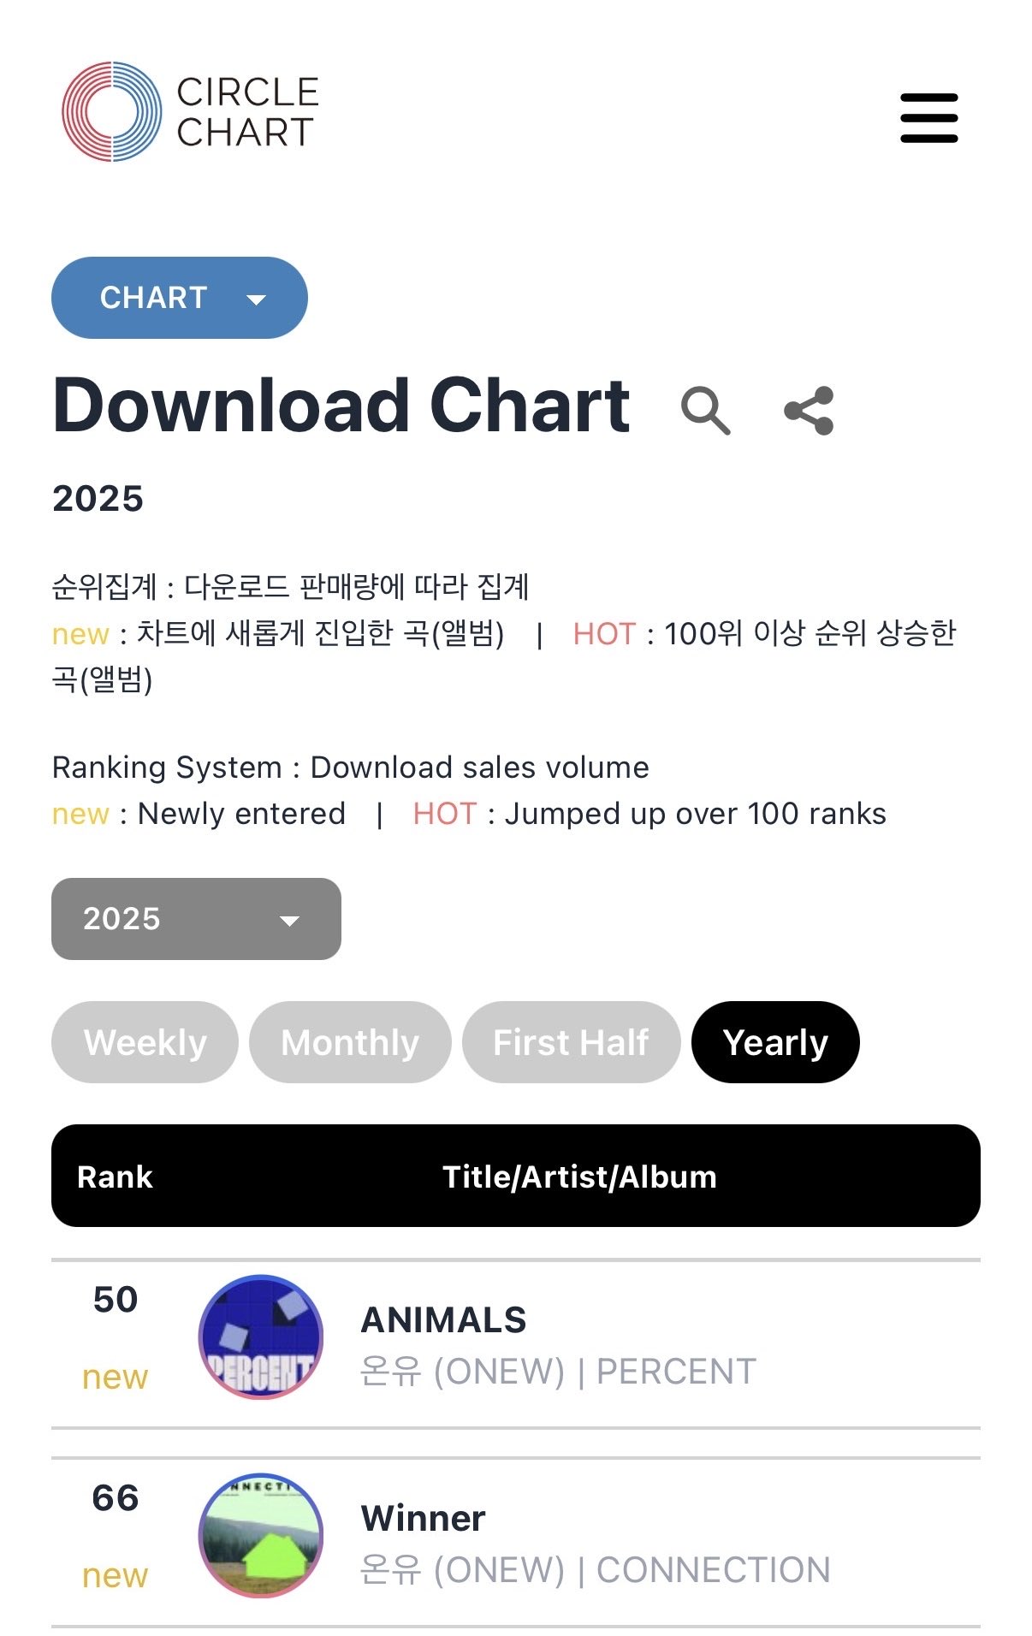Screen dimensions: 1032x1636
Task: Click the CONNECTION album cover thumbnail
Action: pos(261,1536)
